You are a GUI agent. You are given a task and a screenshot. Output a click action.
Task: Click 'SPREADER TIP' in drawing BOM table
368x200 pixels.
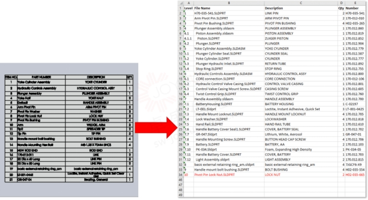coord(96,129)
